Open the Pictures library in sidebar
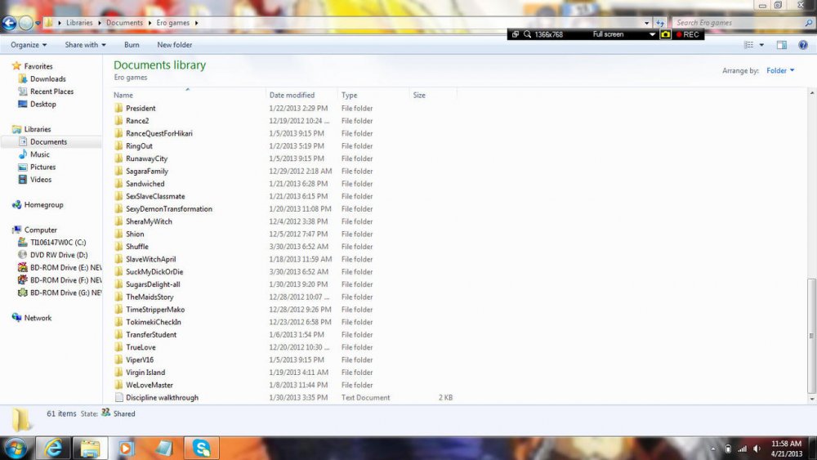The image size is (817, 460). 42,167
